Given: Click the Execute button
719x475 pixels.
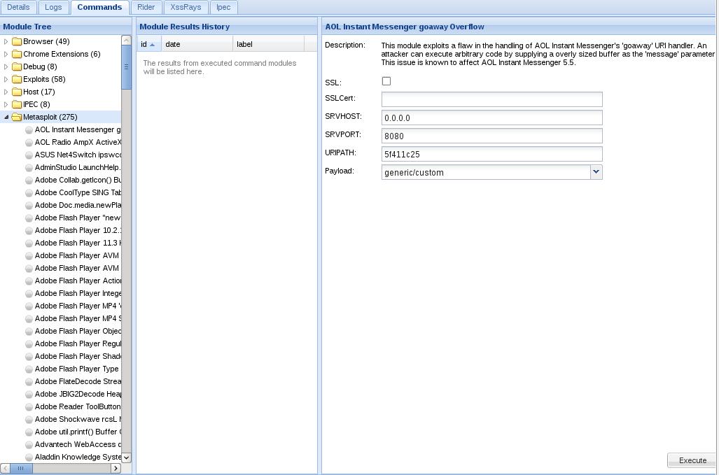Looking at the screenshot, I should [x=692, y=460].
